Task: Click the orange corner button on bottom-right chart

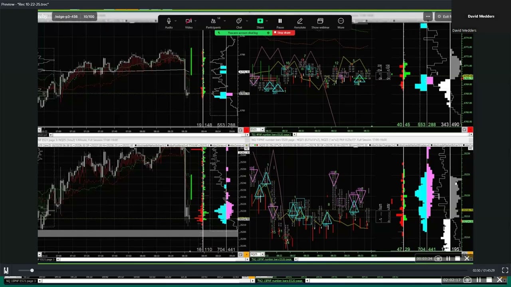Action: pos(470,254)
